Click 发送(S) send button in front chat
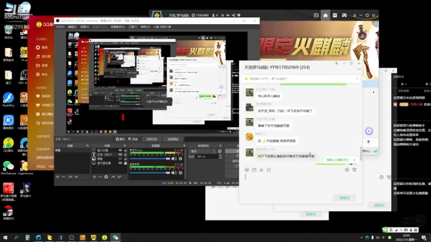 pyautogui.click(x=344, y=198)
